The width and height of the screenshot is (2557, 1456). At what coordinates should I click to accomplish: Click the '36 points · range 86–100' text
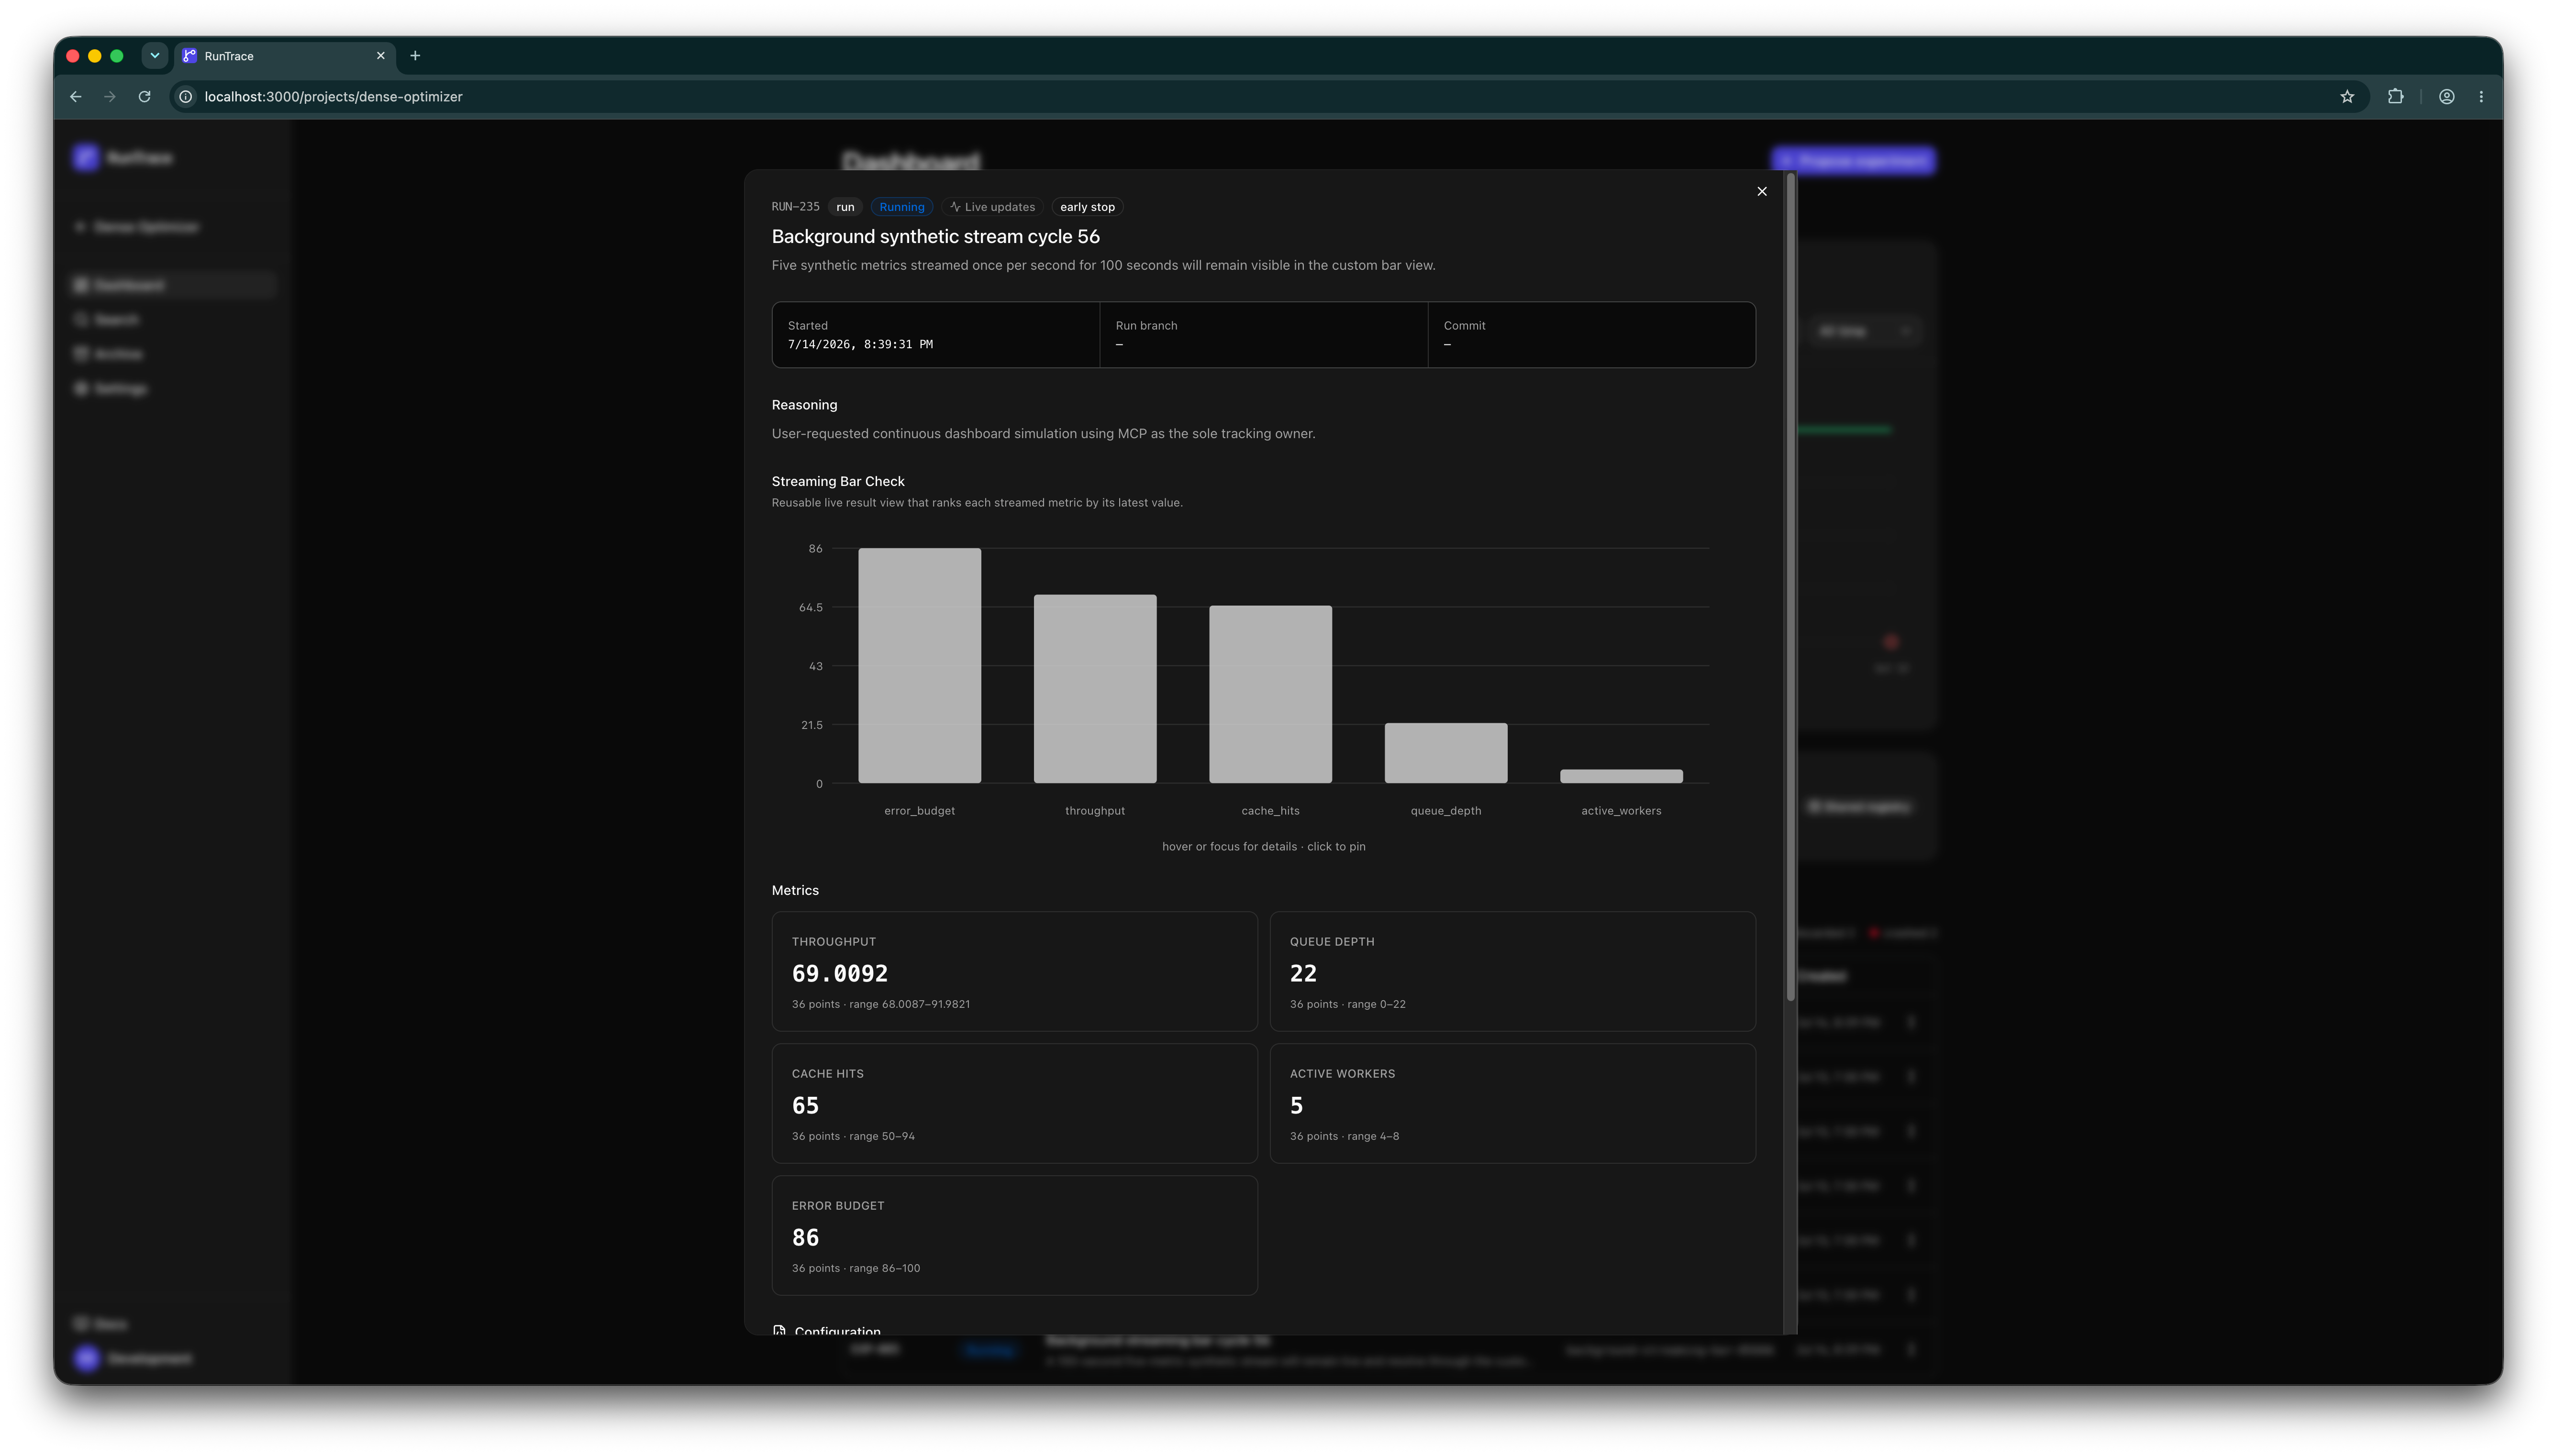[855, 1268]
